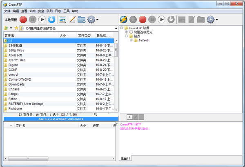Click the minus remove site button
Screen dimensions: 245x167
coord(141,117)
